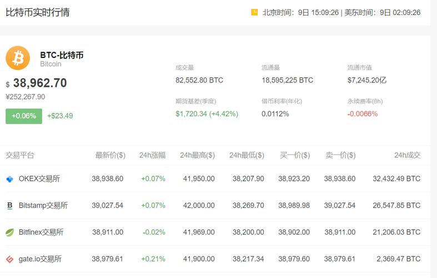
Task: Open the Bitstamp交易所 exchange link
Action: [43, 205]
